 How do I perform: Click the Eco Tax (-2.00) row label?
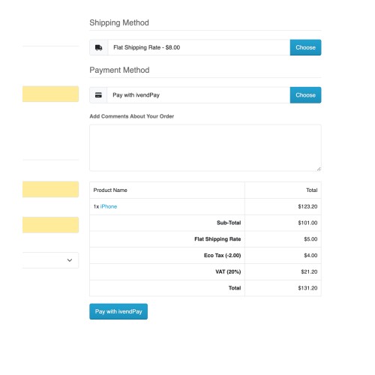(x=222, y=256)
